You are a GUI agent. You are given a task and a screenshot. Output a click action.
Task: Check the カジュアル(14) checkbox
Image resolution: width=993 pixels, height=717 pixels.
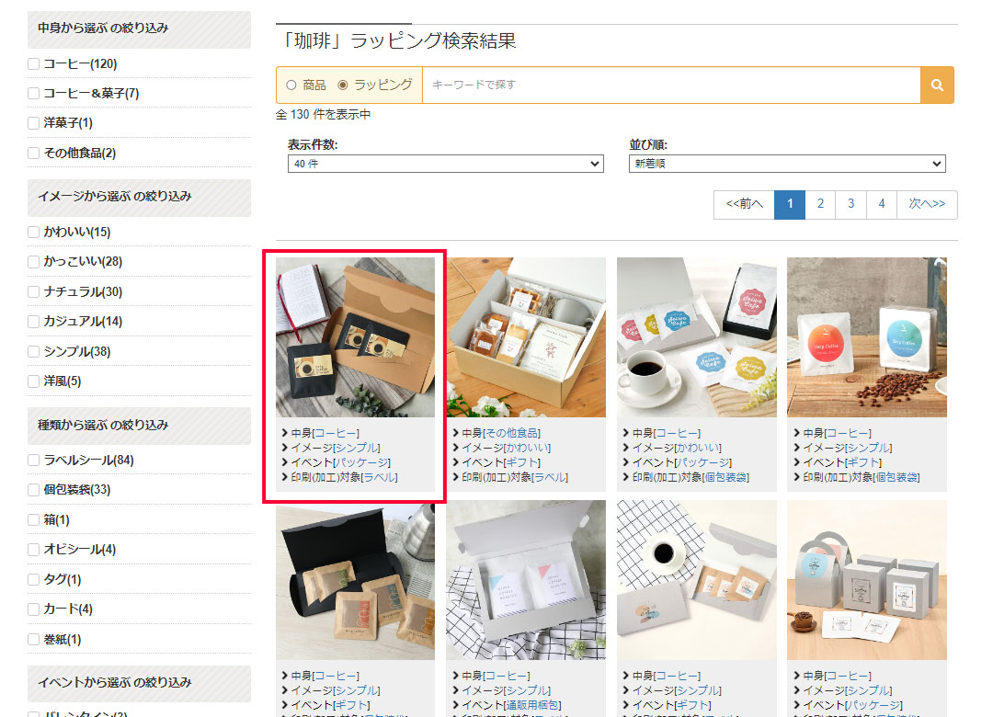click(x=34, y=322)
